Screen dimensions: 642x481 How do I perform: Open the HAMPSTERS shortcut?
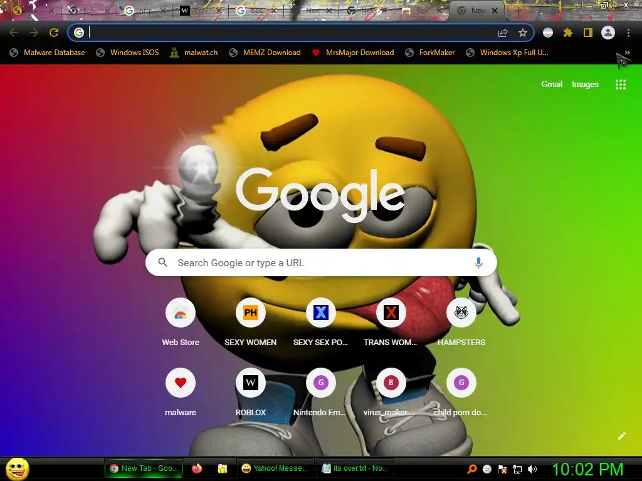click(x=461, y=323)
